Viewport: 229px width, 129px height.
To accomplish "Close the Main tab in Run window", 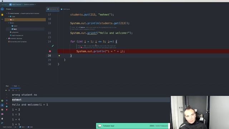I will pos(19,86).
